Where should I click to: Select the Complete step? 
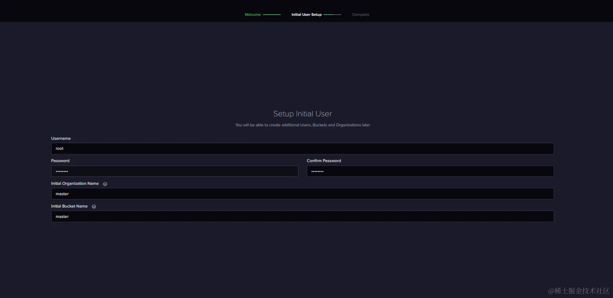click(x=361, y=15)
